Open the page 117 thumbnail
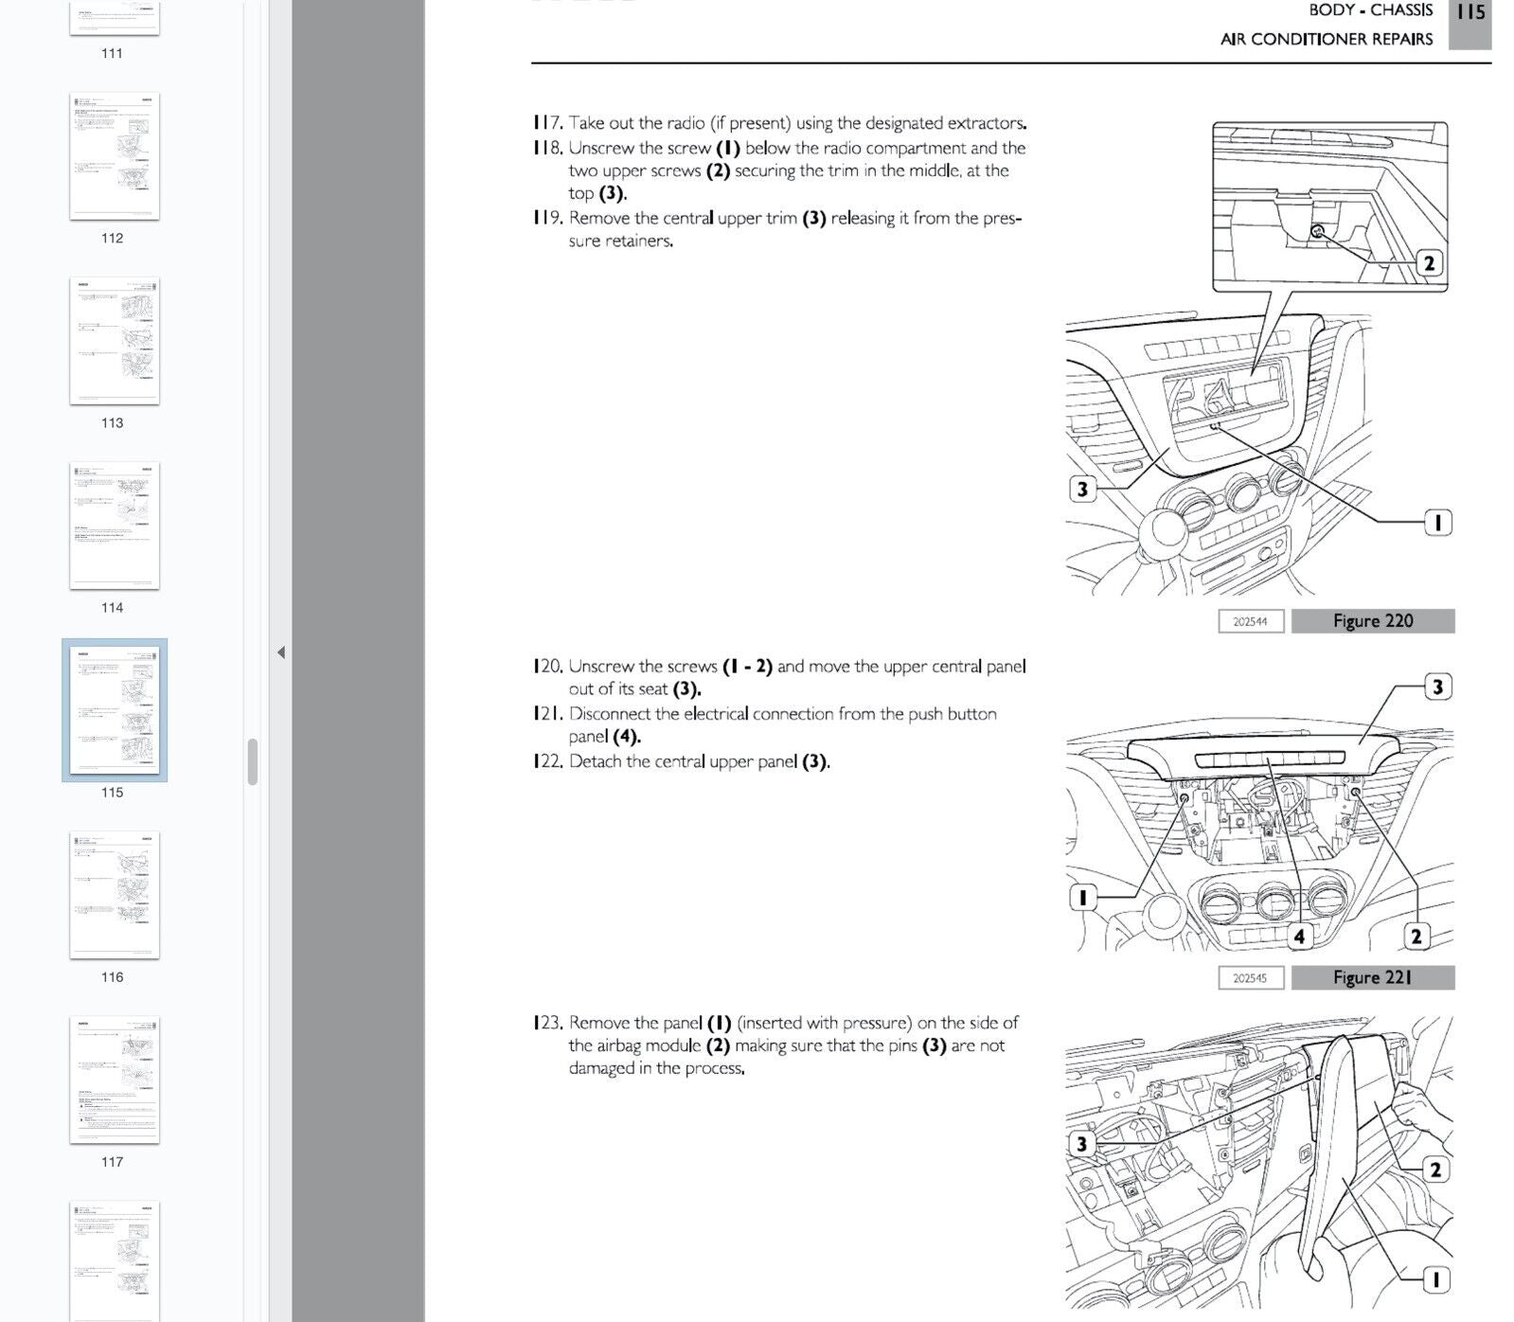Image resolution: width=1514 pixels, height=1322 pixels. pyautogui.click(x=115, y=1080)
